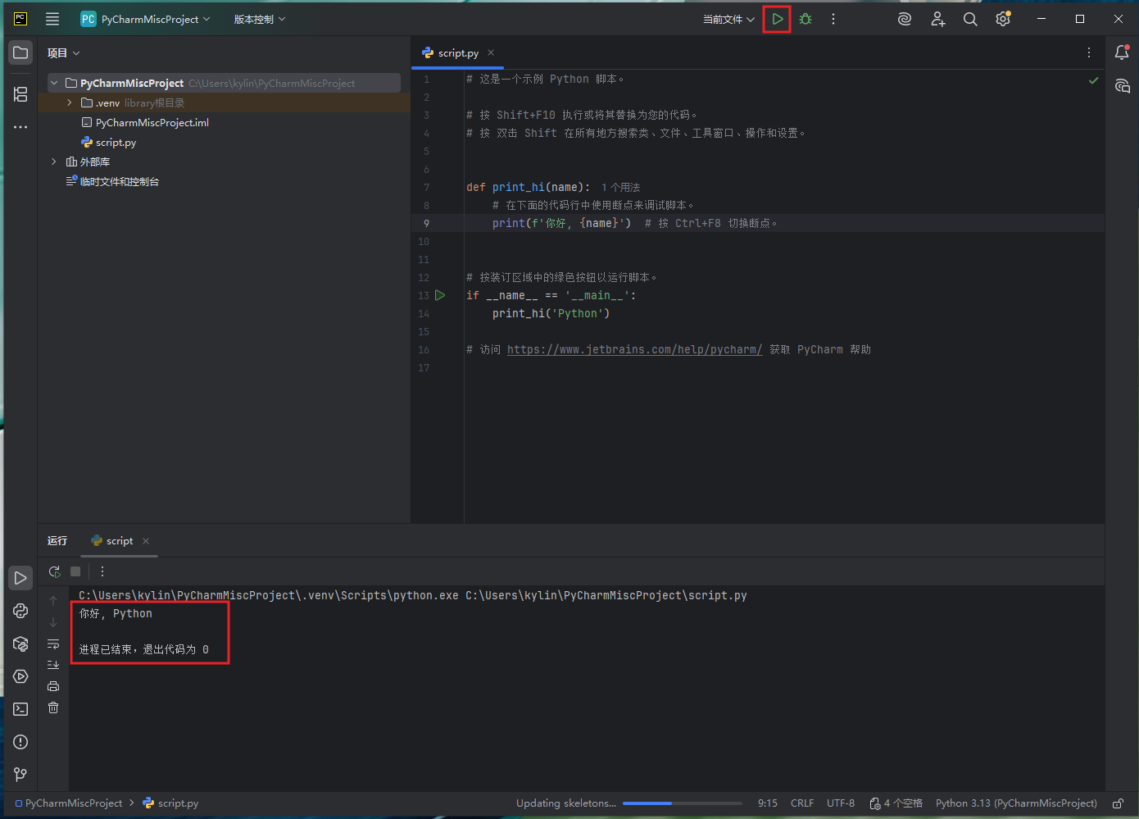The height and width of the screenshot is (819, 1139).
Task: Close the script.py editor tab
Action: pyautogui.click(x=491, y=52)
